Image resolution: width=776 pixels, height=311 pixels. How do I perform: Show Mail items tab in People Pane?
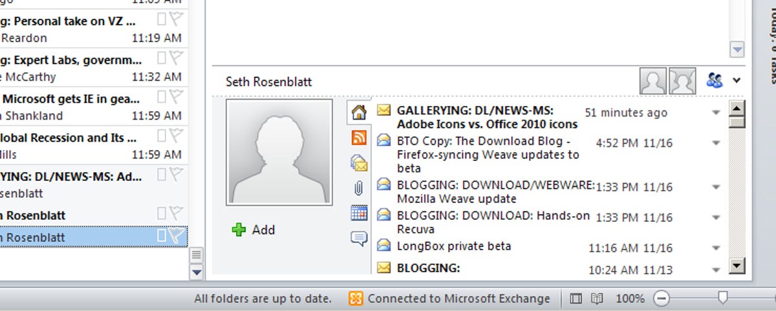click(x=359, y=162)
